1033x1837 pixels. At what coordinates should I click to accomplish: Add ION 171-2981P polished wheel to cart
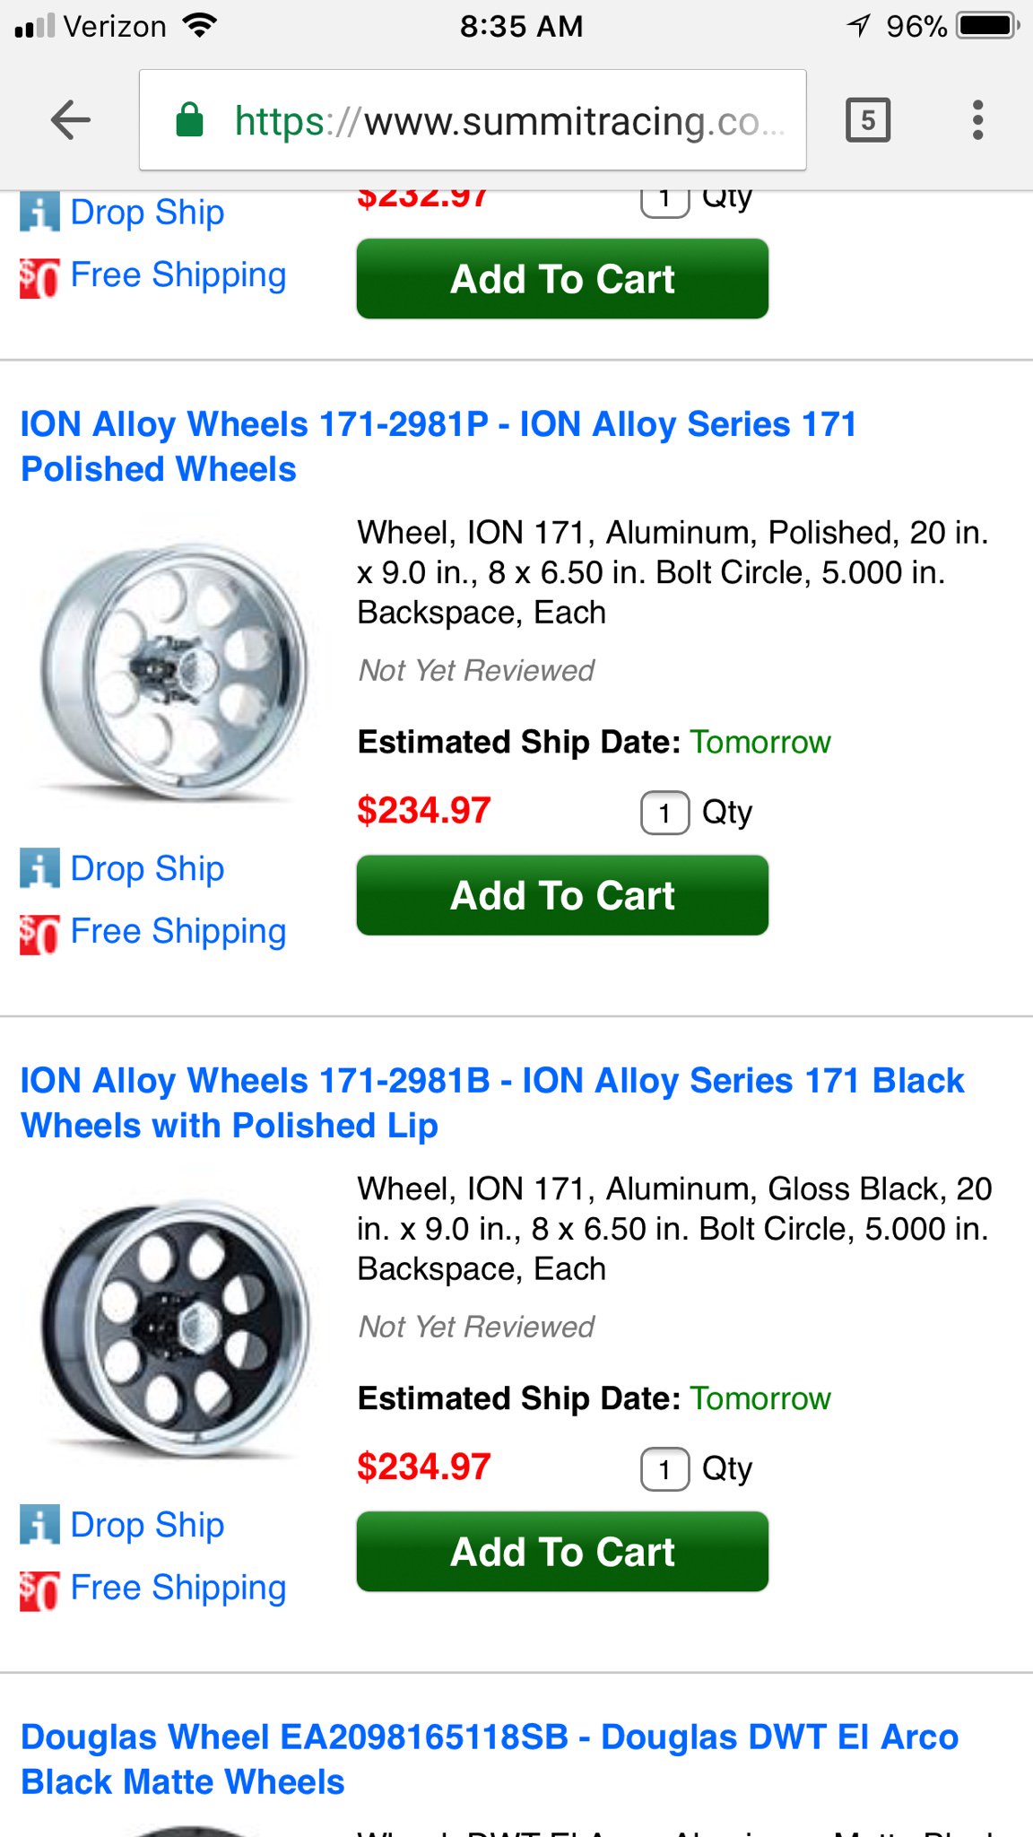point(562,895)
